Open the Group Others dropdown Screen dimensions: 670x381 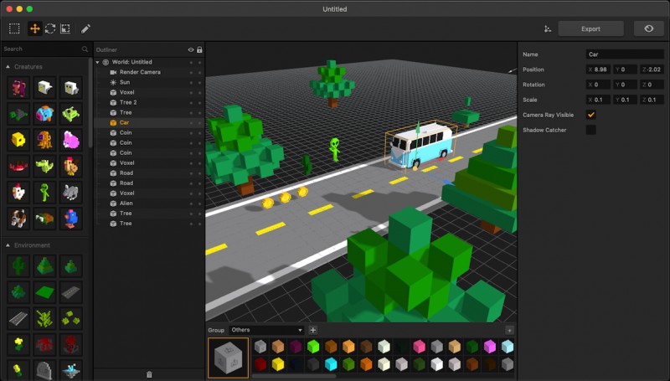[266, 330]
